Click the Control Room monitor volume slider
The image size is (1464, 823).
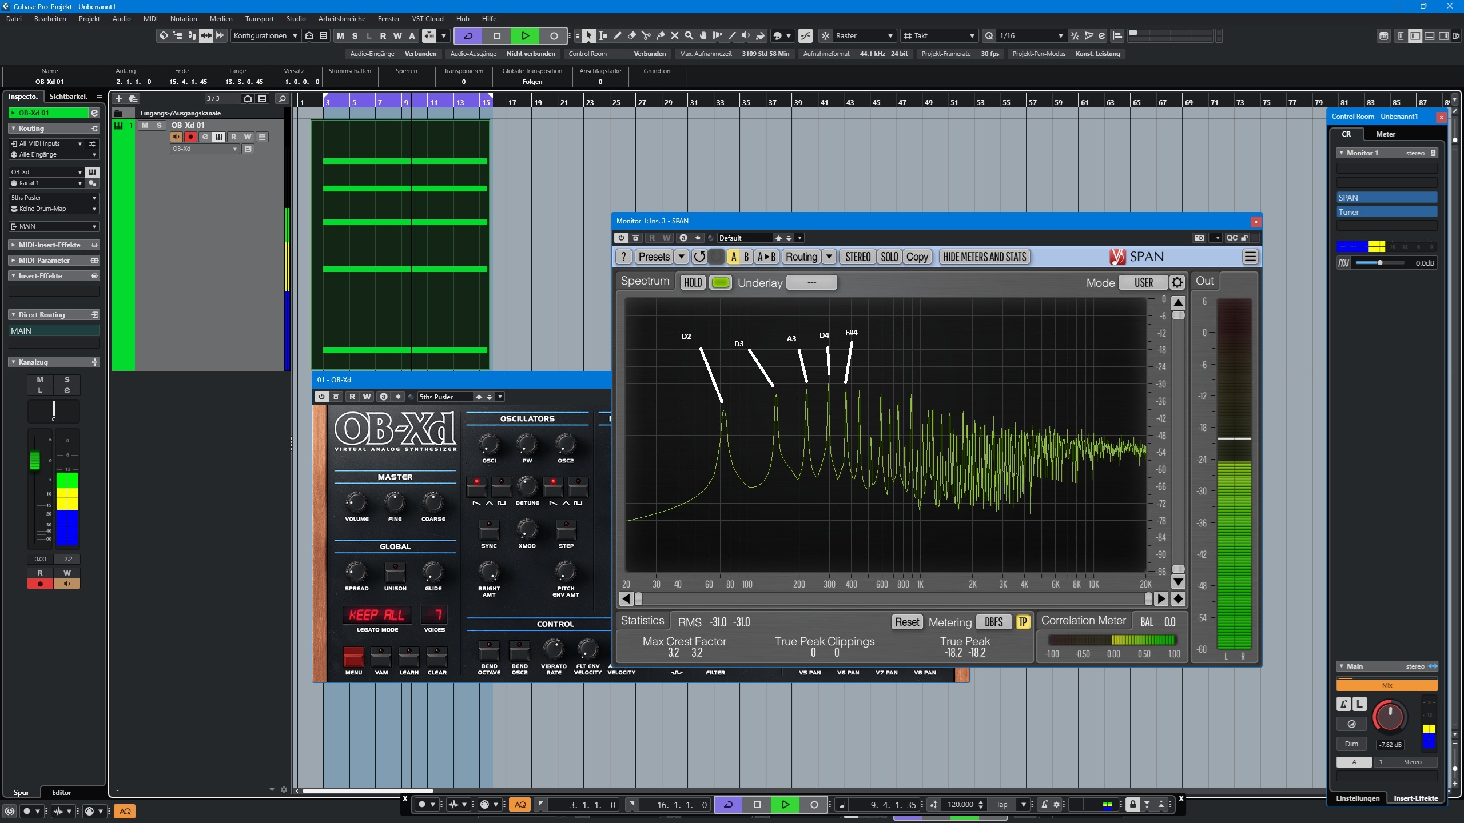[x=1379, y=263]
